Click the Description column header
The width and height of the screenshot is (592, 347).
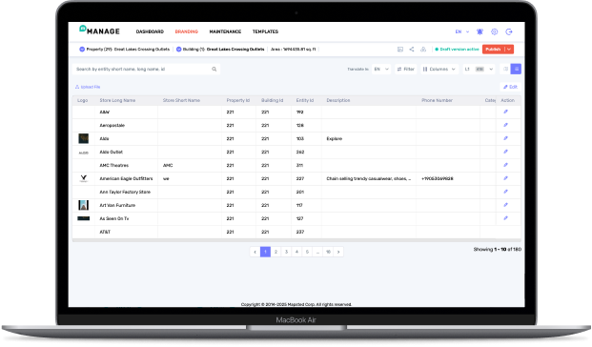click(x=338, y=100)
